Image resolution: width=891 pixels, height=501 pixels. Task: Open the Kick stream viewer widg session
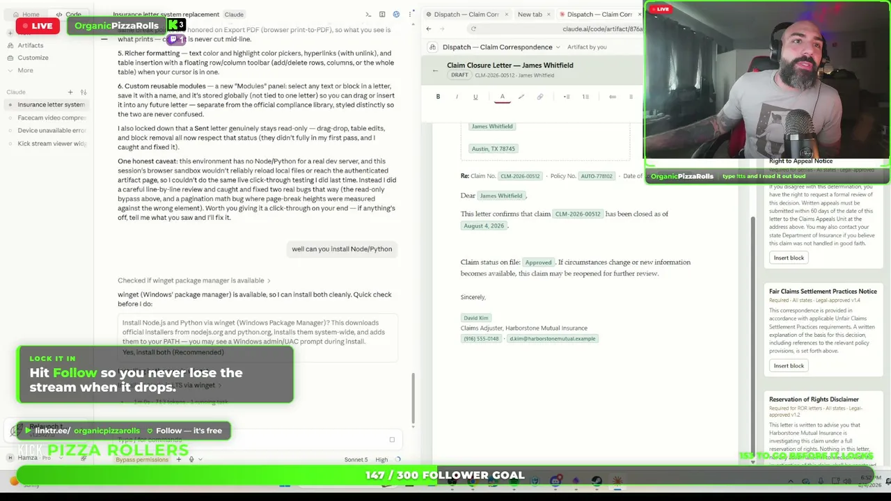(x=47, y=143)
